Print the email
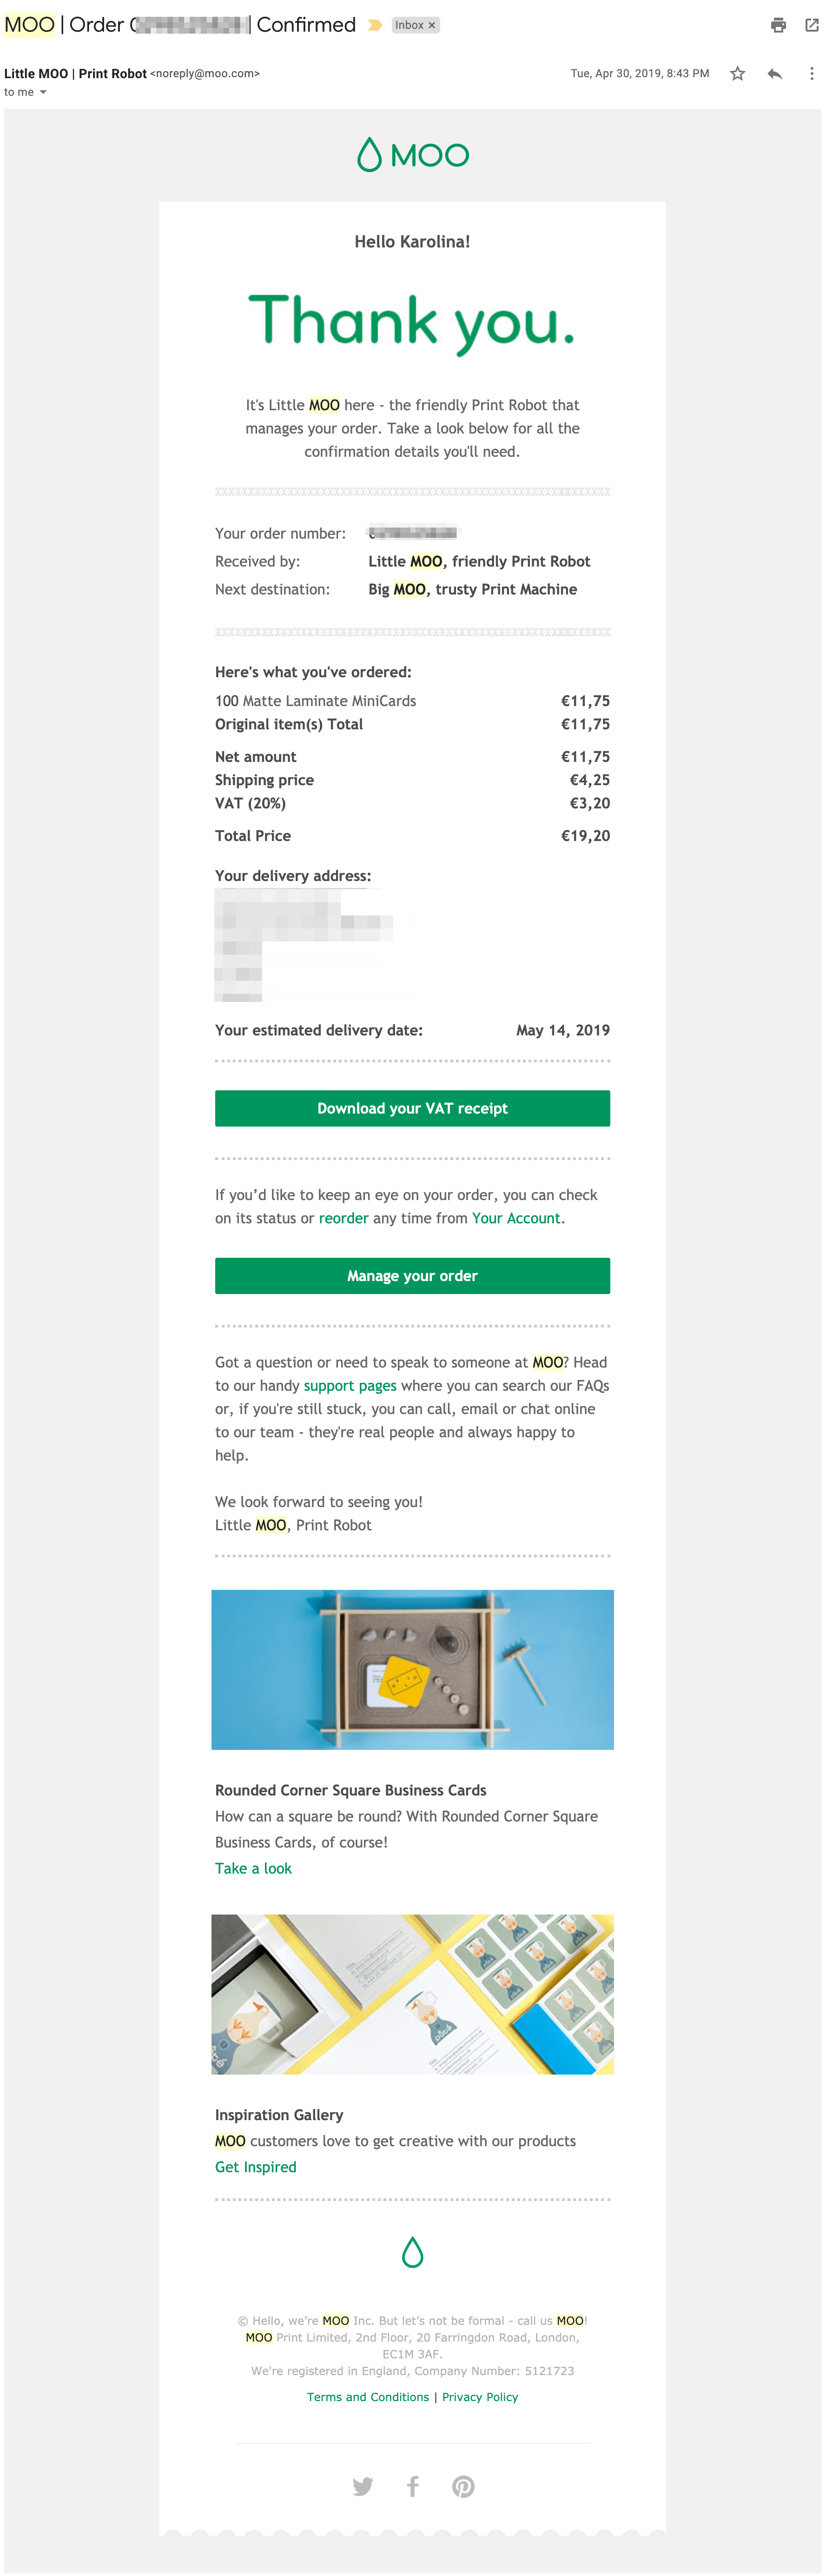The height and width of the screenshot is (2576, 826). (x=779, y=25)
